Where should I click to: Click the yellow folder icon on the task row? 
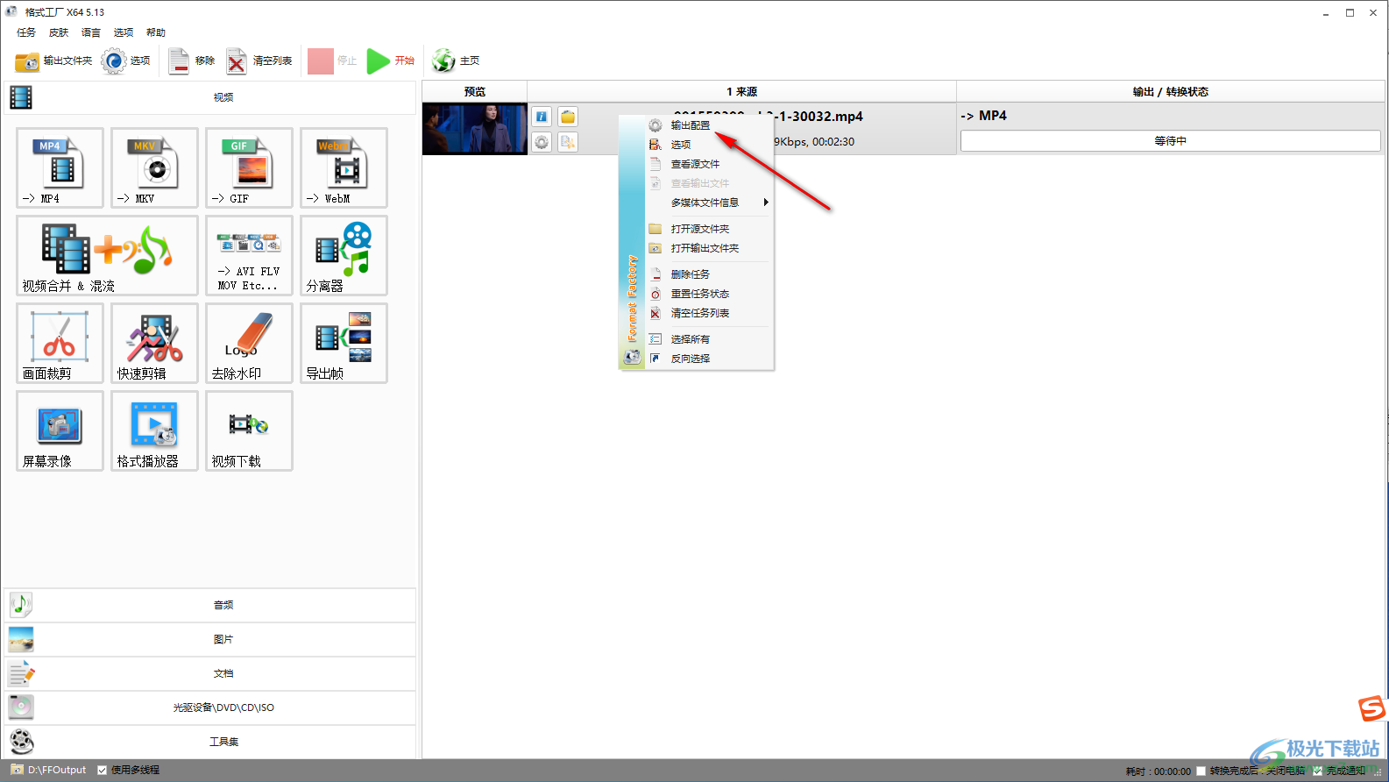[568, 117]
